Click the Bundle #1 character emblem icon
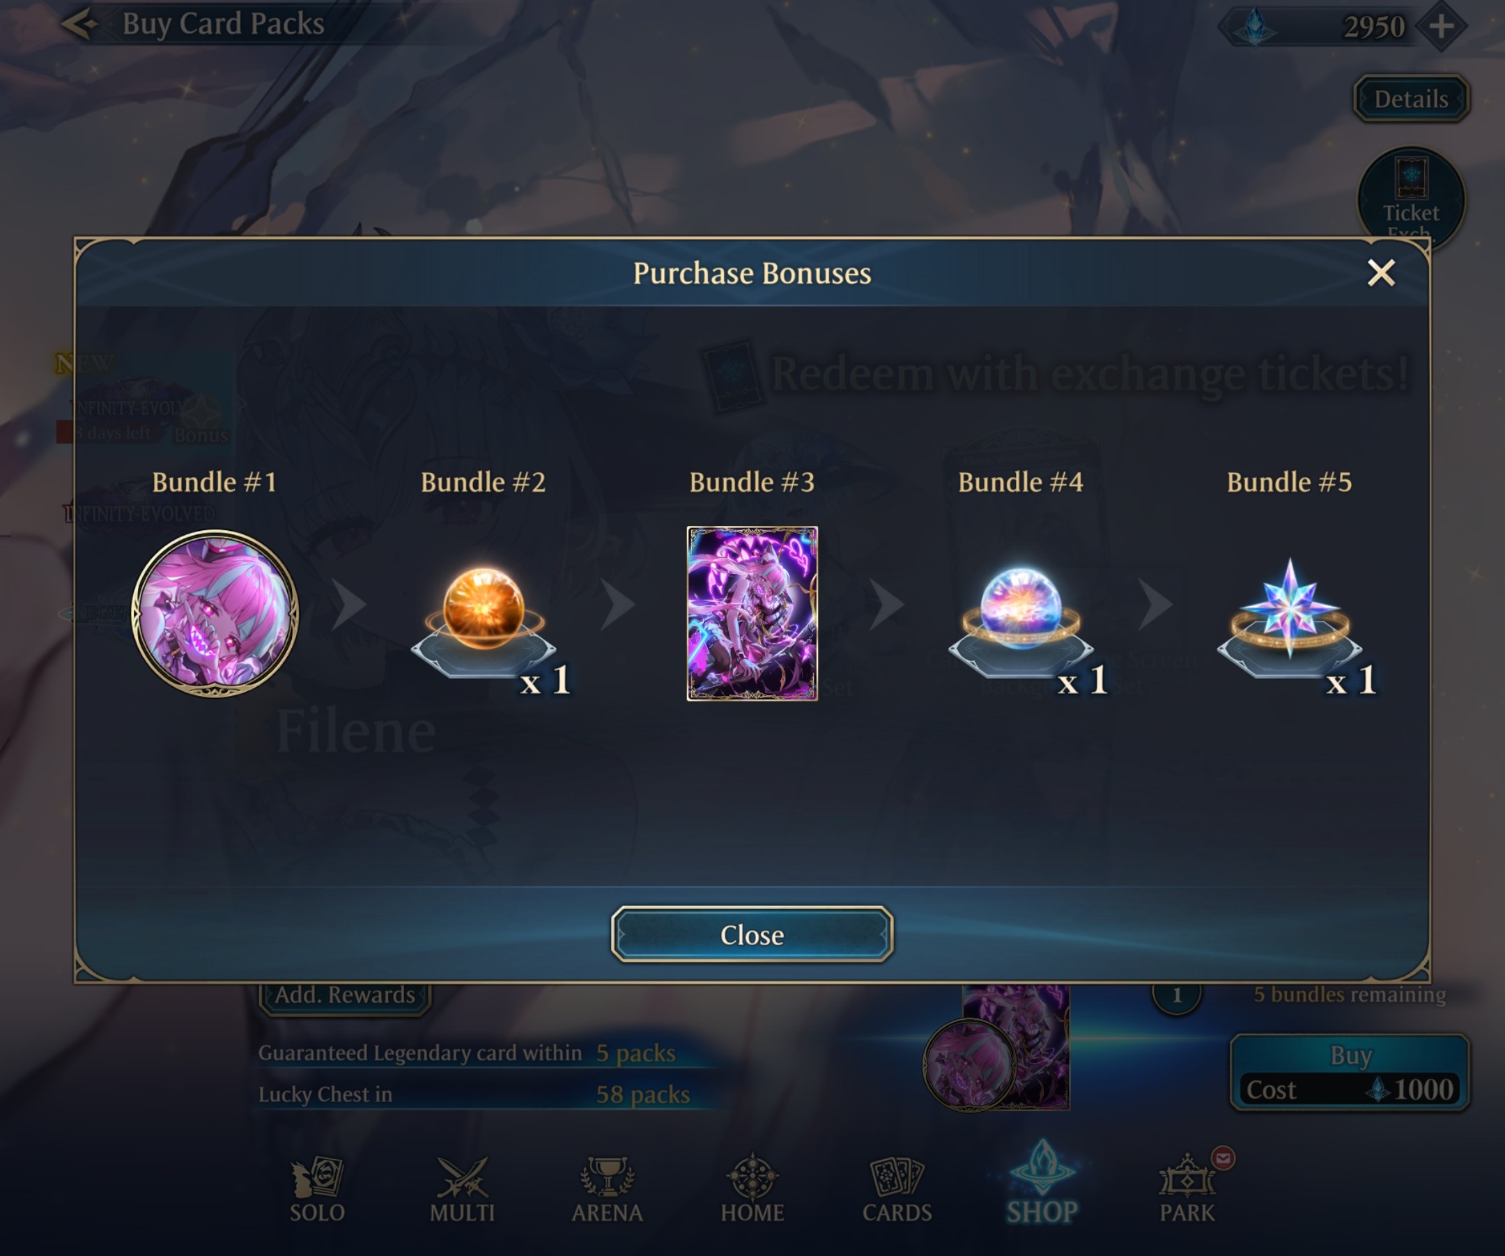This screenshot has height=1256, width=1505. click(x=215, y=613)
